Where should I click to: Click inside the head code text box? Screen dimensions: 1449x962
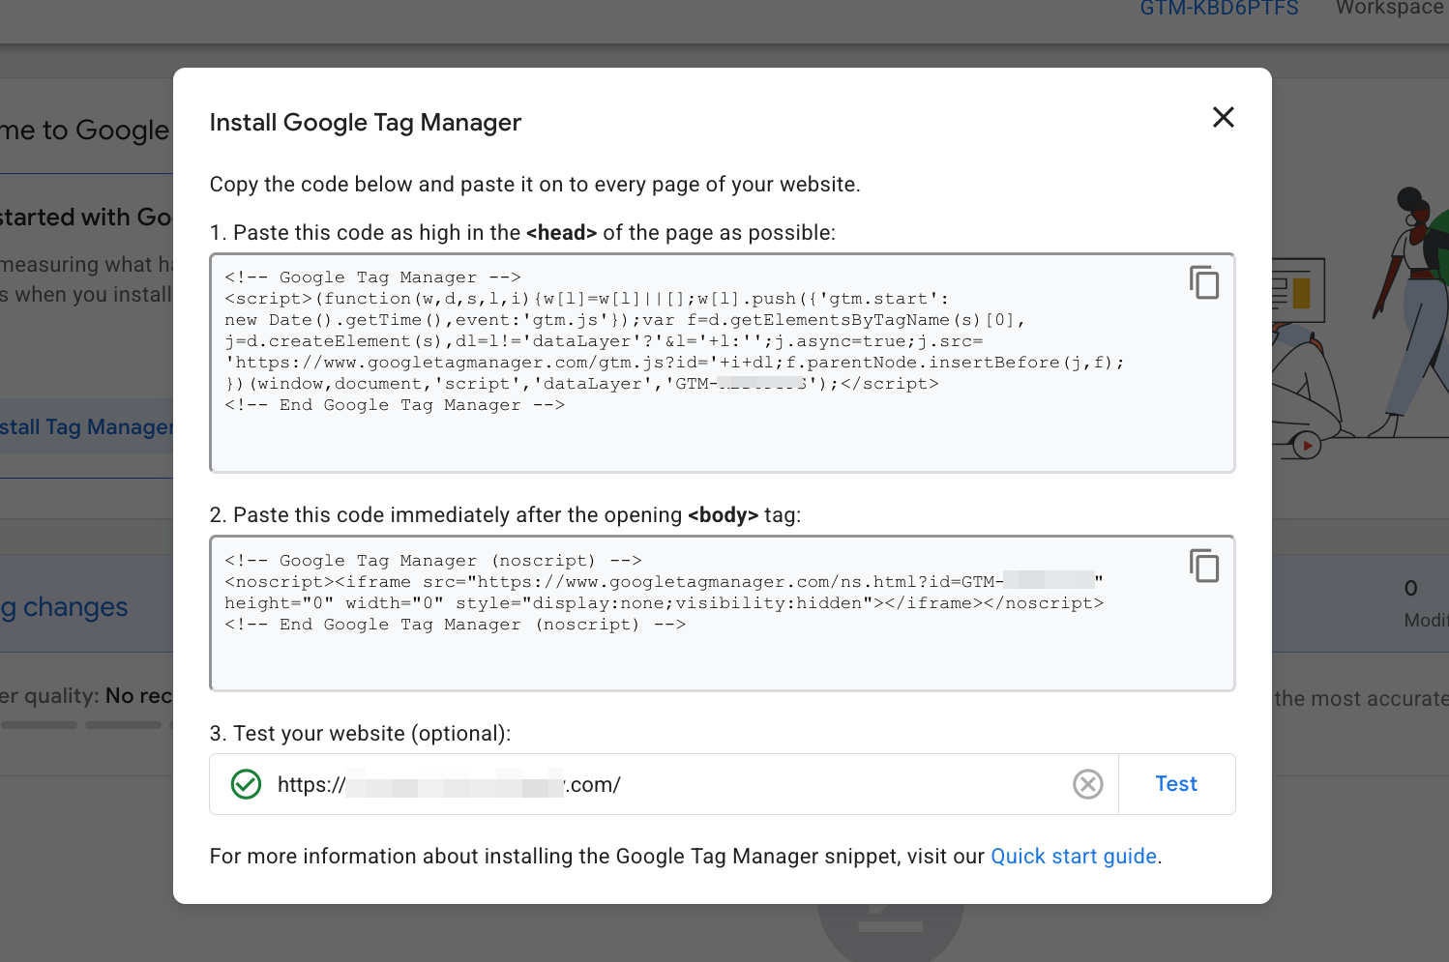(x=723, y=364)
